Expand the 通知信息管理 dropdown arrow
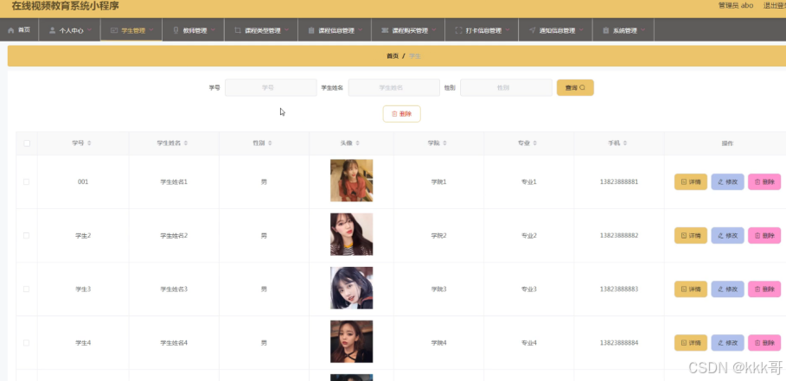786x381 pixels. [581, 30]
